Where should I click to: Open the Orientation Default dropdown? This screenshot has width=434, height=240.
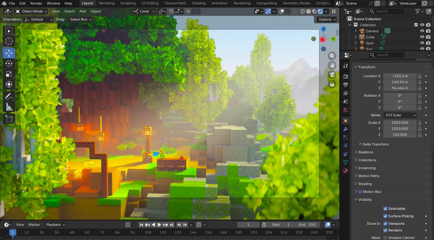pos(39,19)
